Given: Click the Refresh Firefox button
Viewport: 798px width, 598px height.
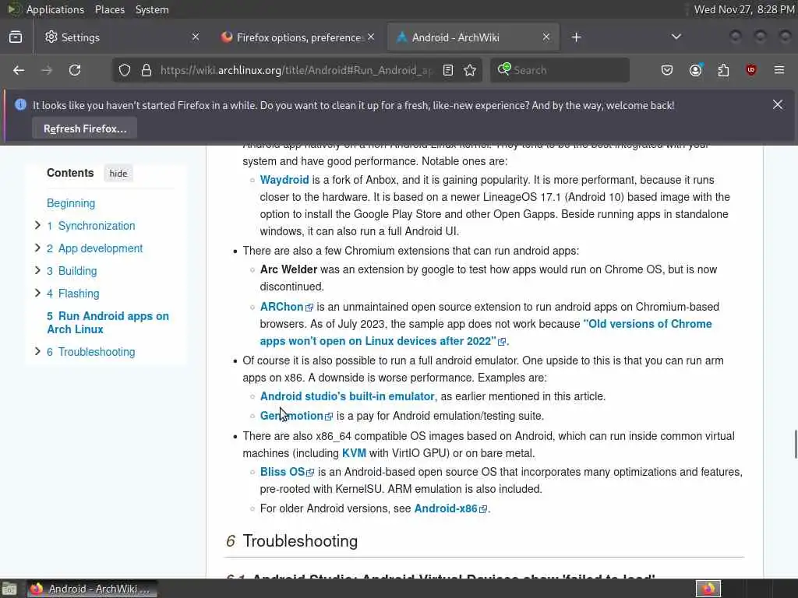Looking at the screenshot, I should click(84, 128).
